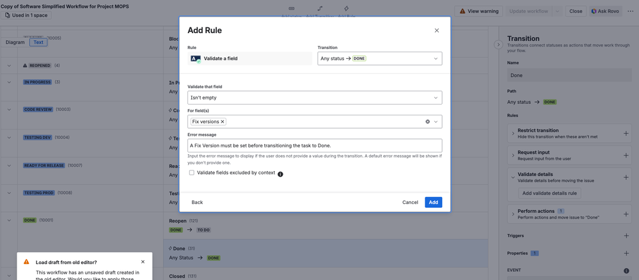Add a trigger with the Triggers plus

626,236
